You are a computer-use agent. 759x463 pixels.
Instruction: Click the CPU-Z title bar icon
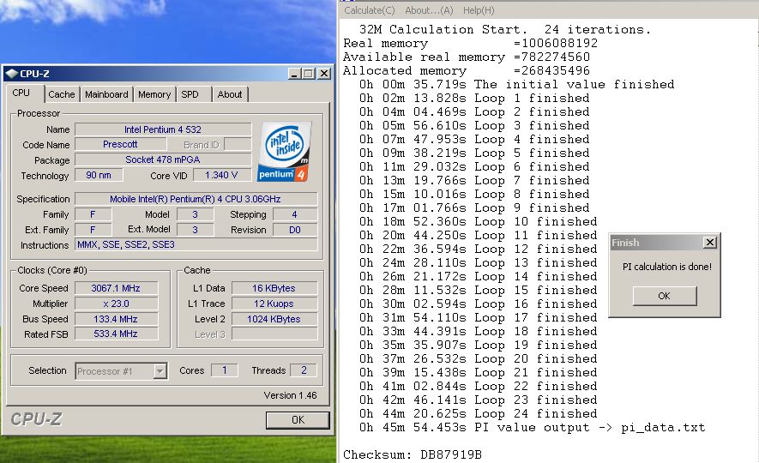(x=11, y=74)
